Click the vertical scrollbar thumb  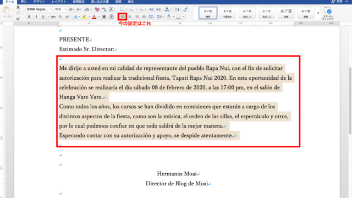[350, 100]
